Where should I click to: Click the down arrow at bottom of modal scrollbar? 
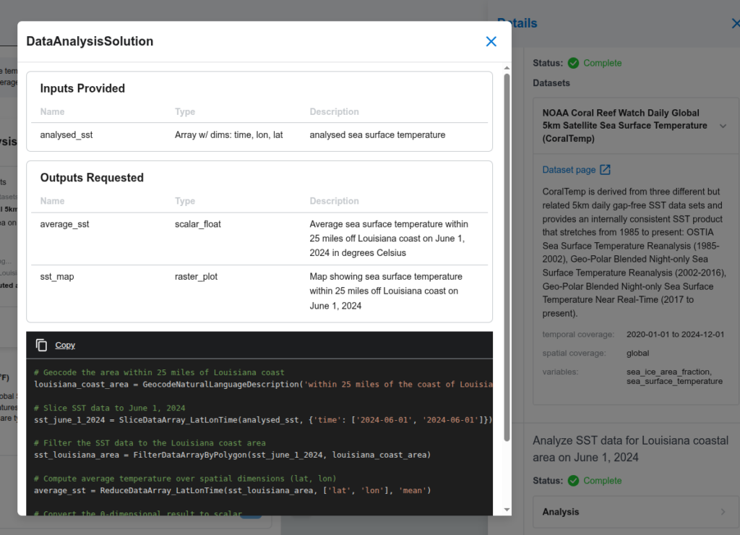click(506, 510)
